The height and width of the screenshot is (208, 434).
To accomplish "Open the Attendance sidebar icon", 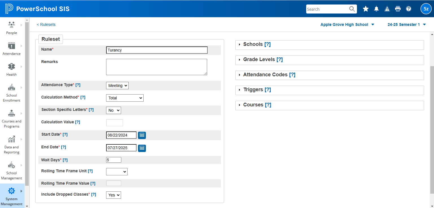I will coord(12,46).
